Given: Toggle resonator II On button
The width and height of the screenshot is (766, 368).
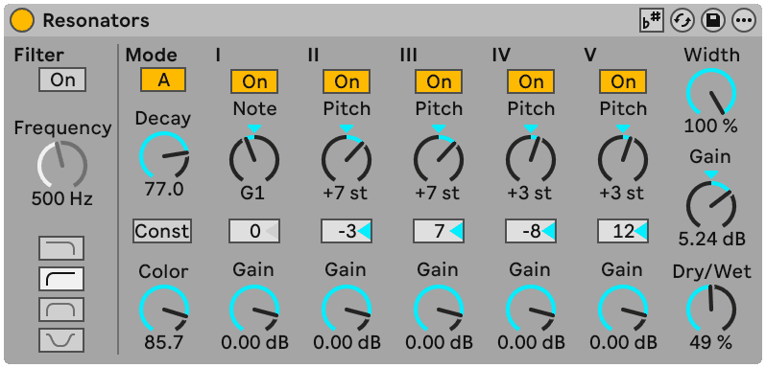Looking at the screenshot, I should click(347, 81).
